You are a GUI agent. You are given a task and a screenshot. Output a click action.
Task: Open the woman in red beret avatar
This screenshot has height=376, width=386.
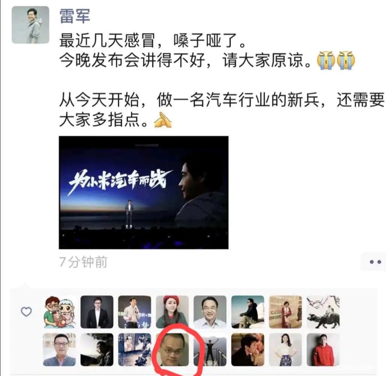(x=172, y=312)
